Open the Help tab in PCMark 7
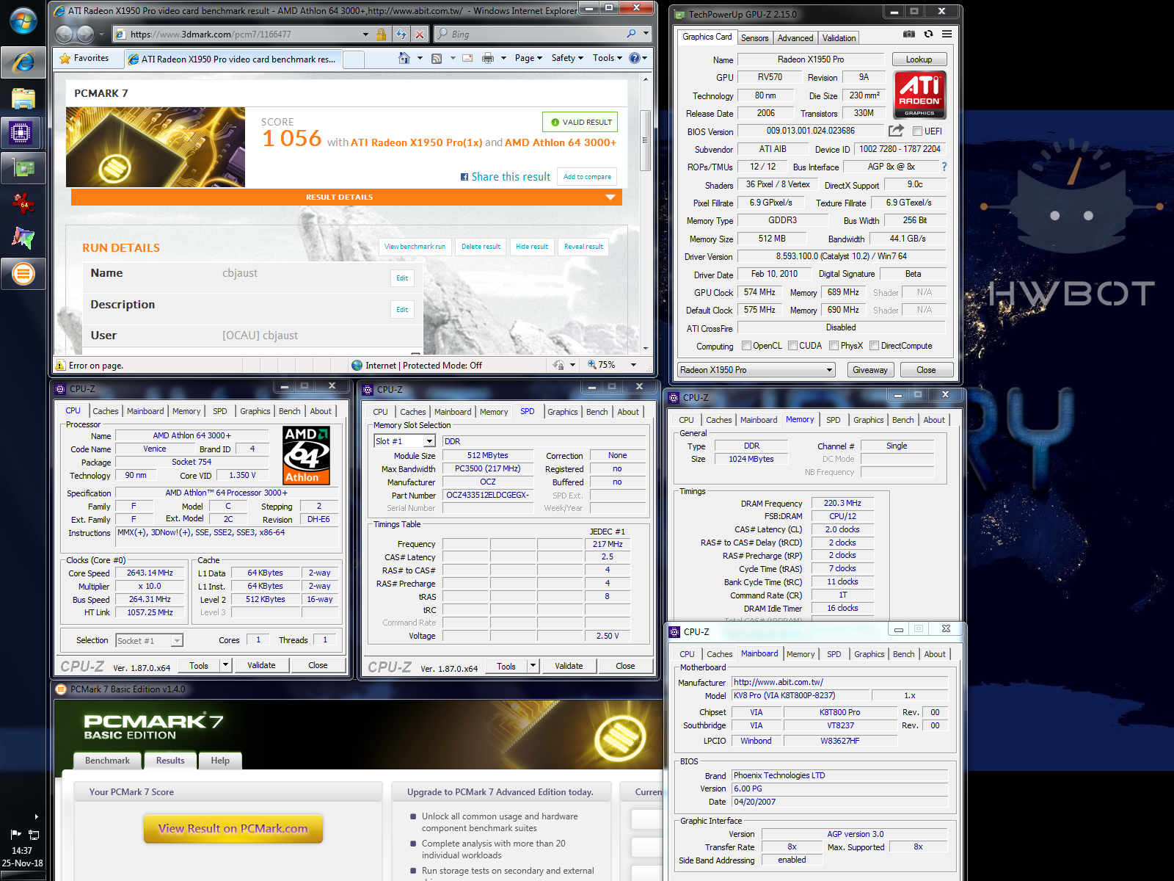The width and height of the screenshot is (1174, 881). [220, 761]
